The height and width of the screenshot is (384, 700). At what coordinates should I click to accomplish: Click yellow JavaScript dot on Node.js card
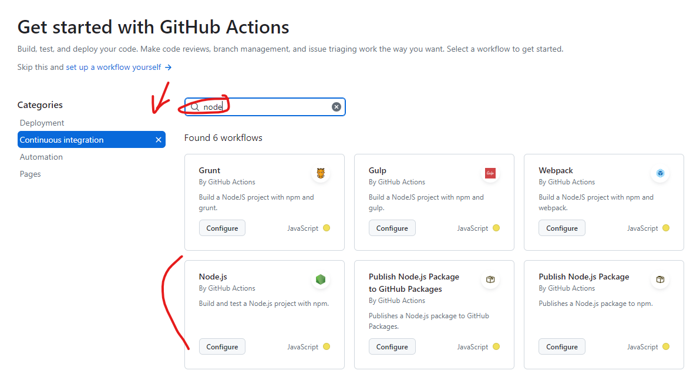(327, 346)
